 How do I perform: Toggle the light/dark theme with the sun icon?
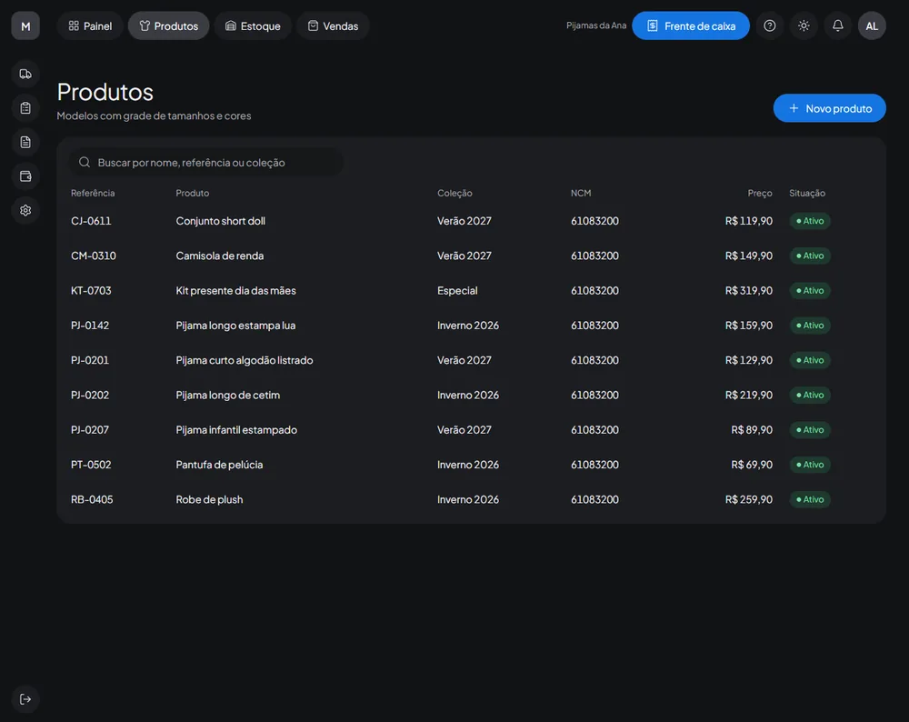804,26
